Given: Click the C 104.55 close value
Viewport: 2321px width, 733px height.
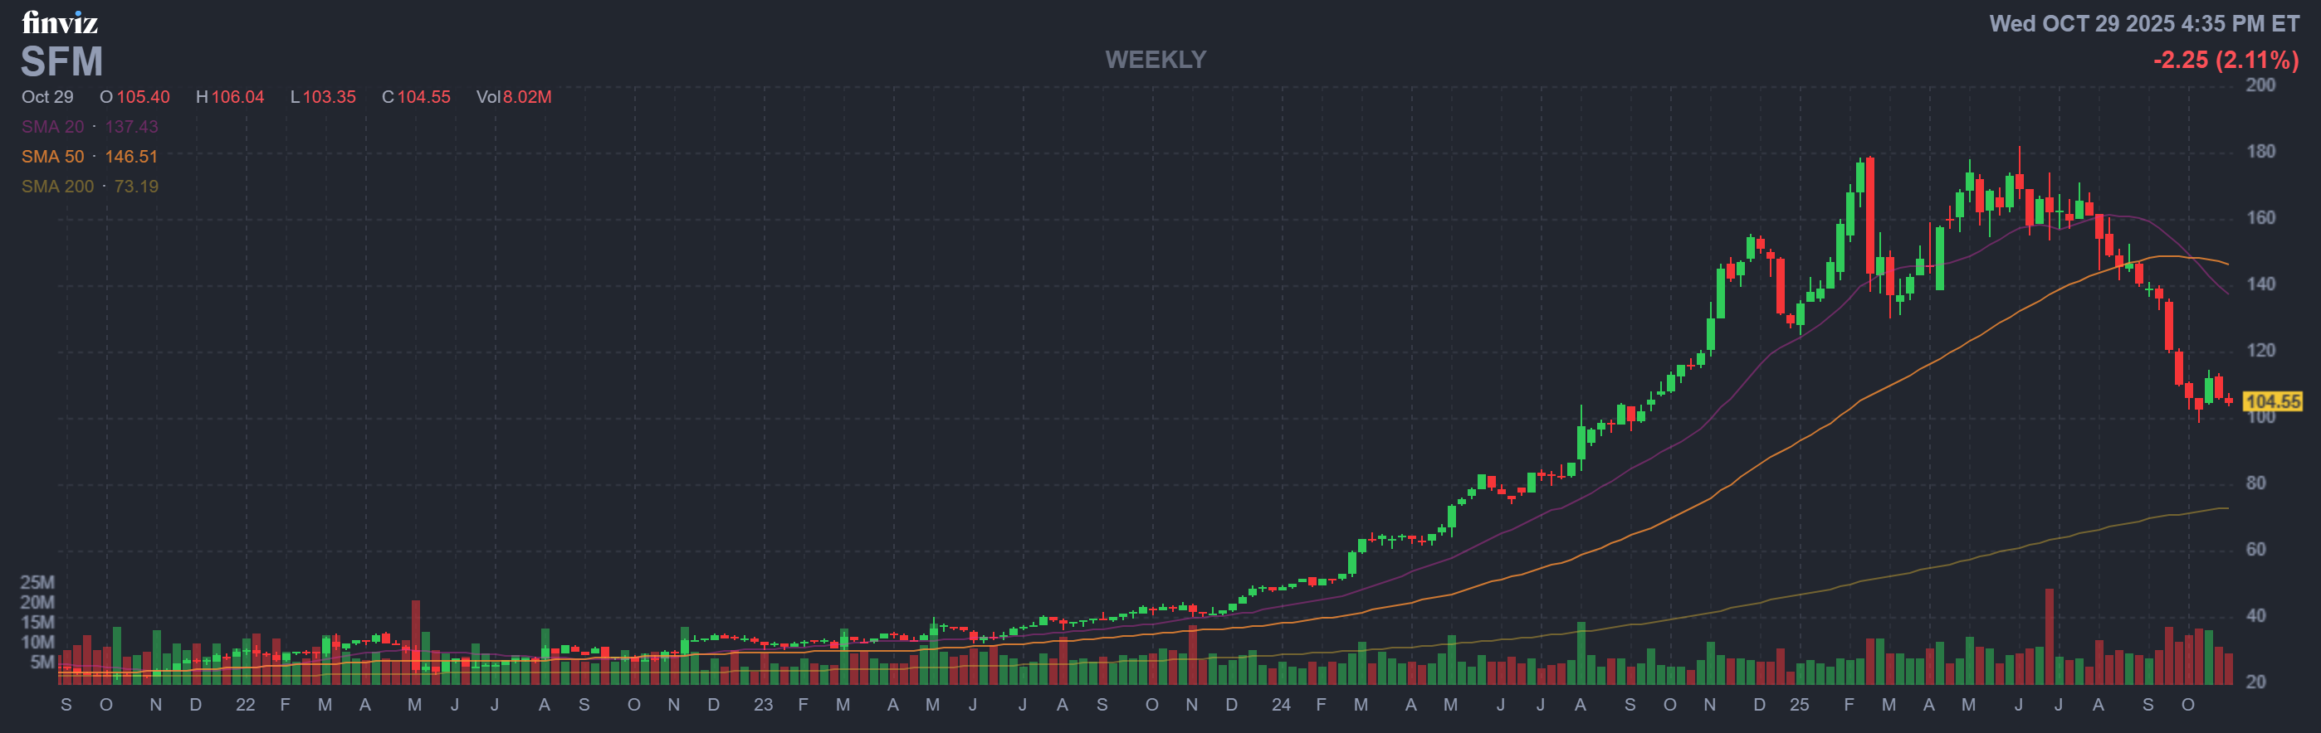Looking at the screenshot, I should 415,97.
